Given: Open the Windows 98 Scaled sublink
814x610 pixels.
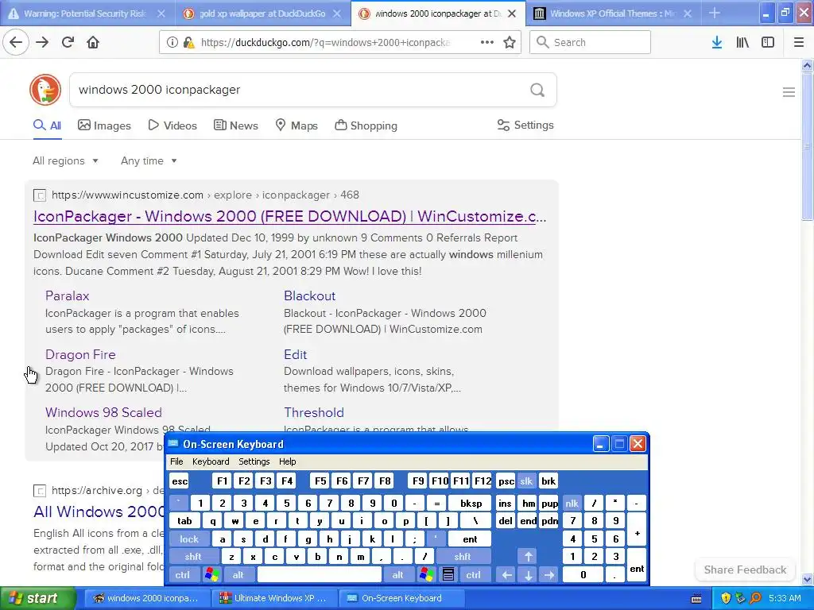Looking at the screenshot, I should pyautogui.click(x=104, y=412).
